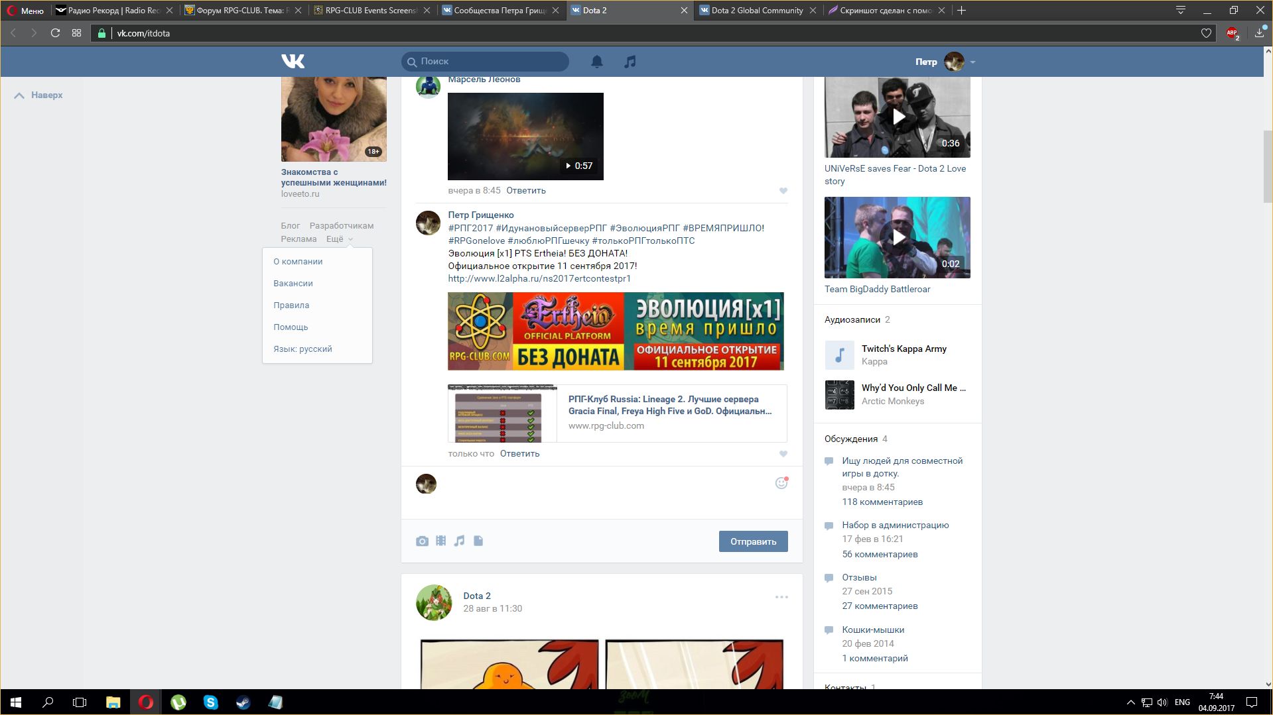
Task: Open a new browser tab
Action: click(962, 11)
